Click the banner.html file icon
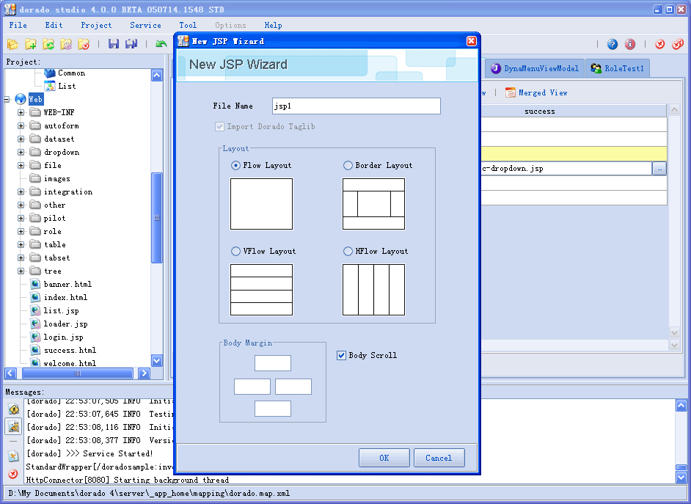This screenshot has height=504, width=691. pos(35,284)
